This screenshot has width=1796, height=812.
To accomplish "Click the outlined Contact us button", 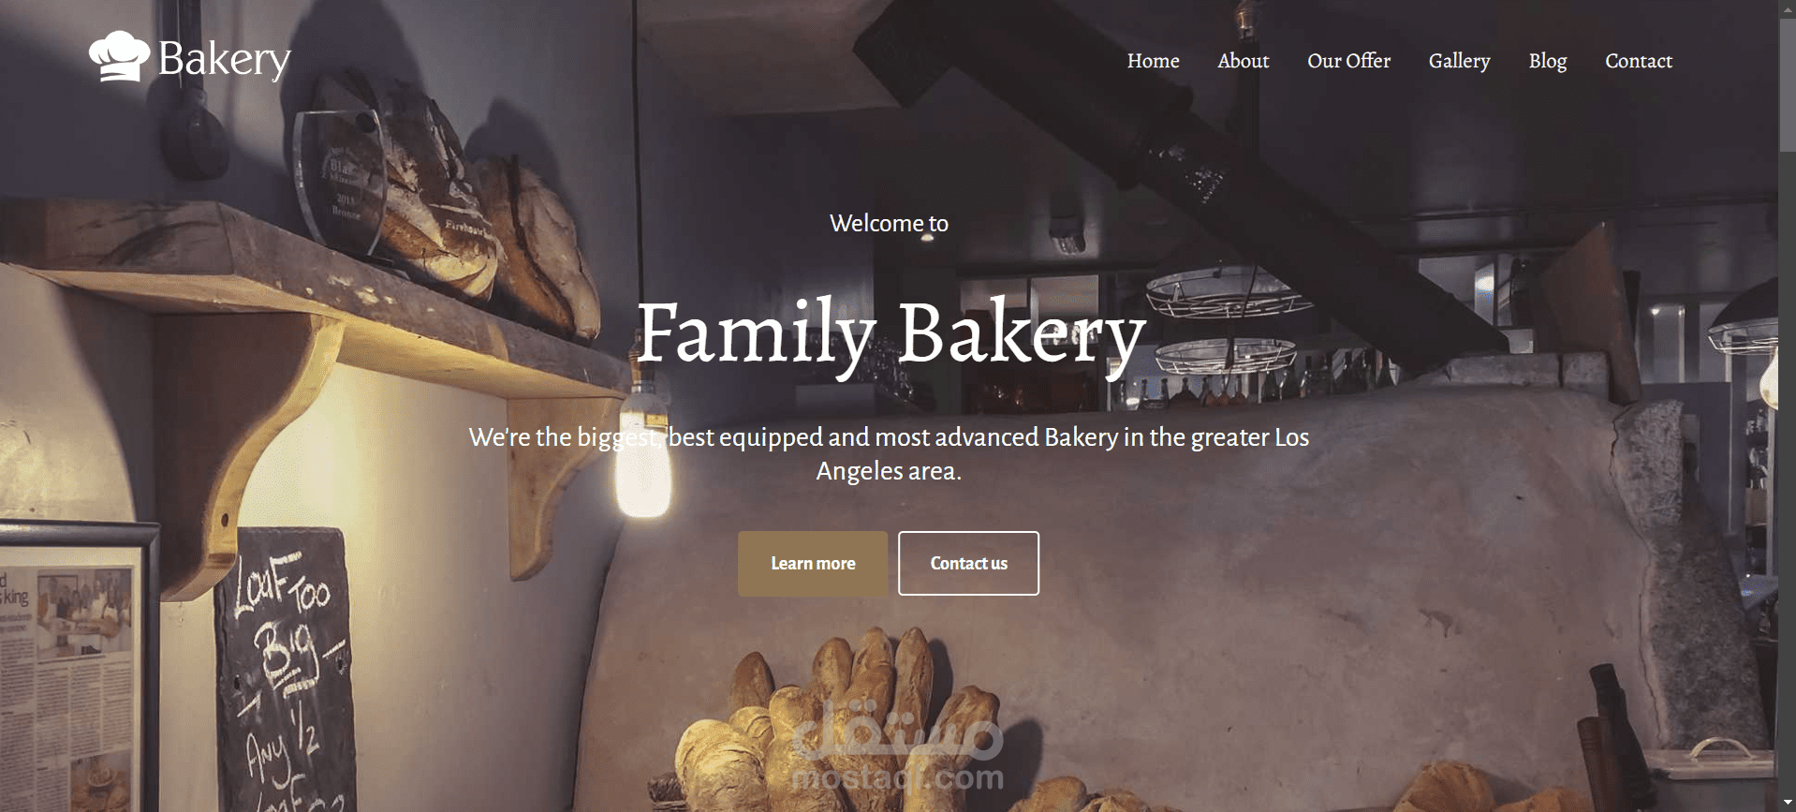I will point(968,563).
